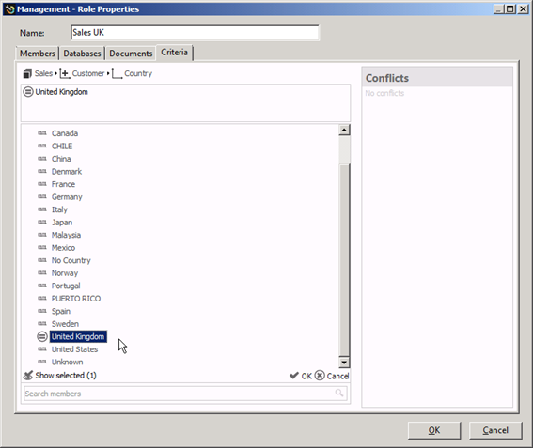Click the country list vertical scrollbar thumb
The width and height of the screenshot is (533, 448).
coord(344,260)
